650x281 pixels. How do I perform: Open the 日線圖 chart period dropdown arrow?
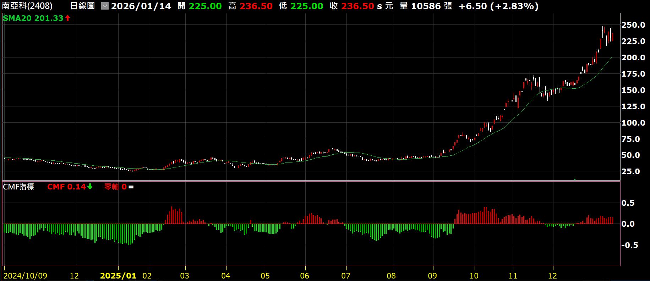pos(105,6)
